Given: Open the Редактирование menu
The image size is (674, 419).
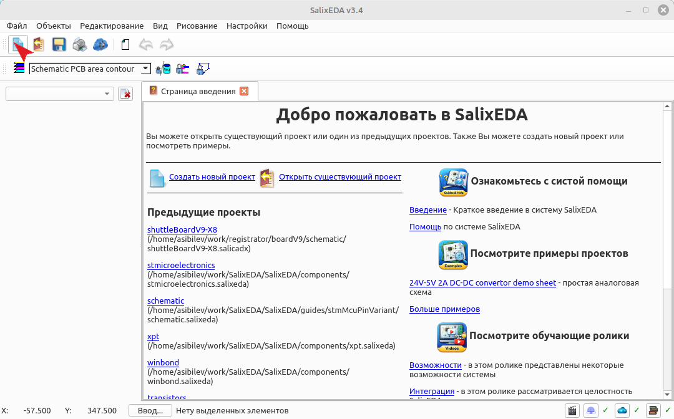Looking at the screenshot, I should click(112, 26).
